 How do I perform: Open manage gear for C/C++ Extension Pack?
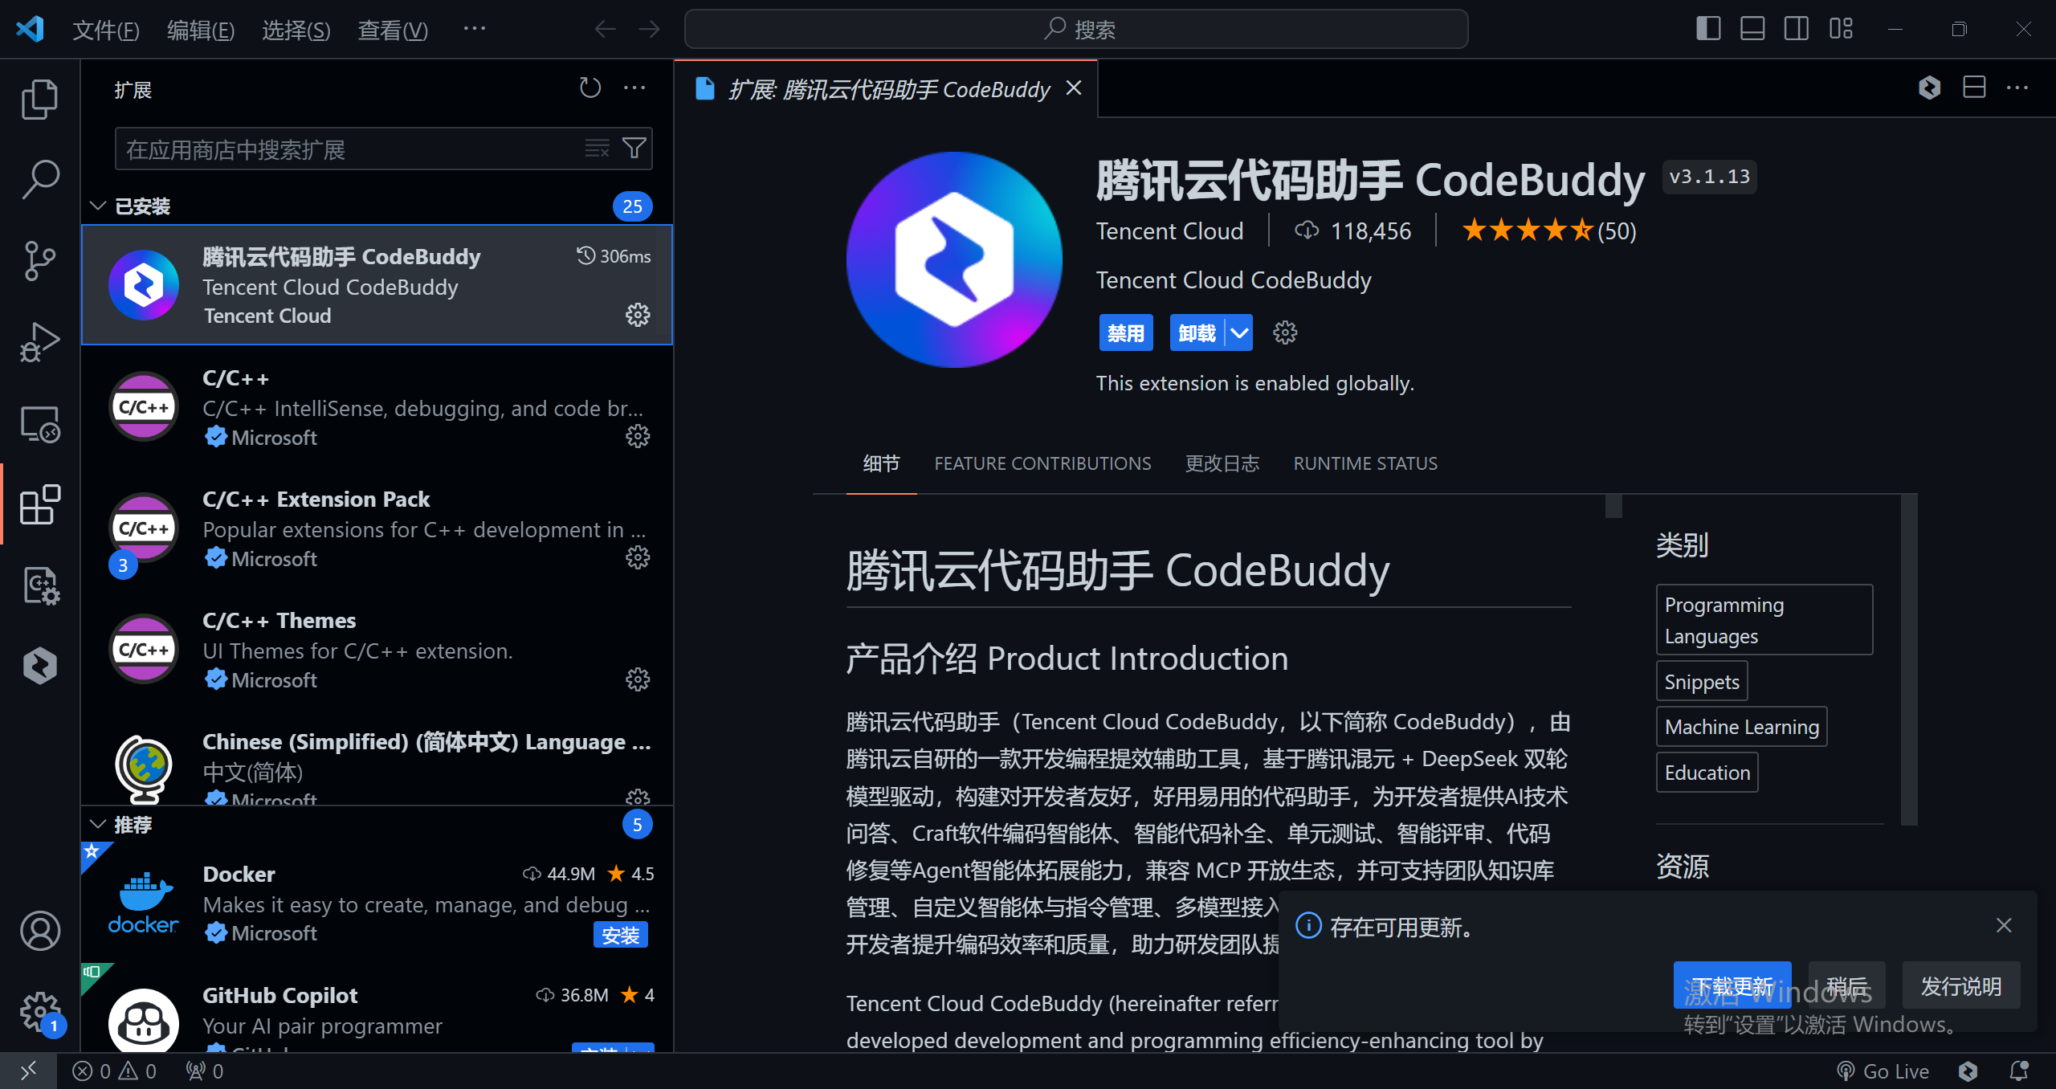[x=638, y=557]
